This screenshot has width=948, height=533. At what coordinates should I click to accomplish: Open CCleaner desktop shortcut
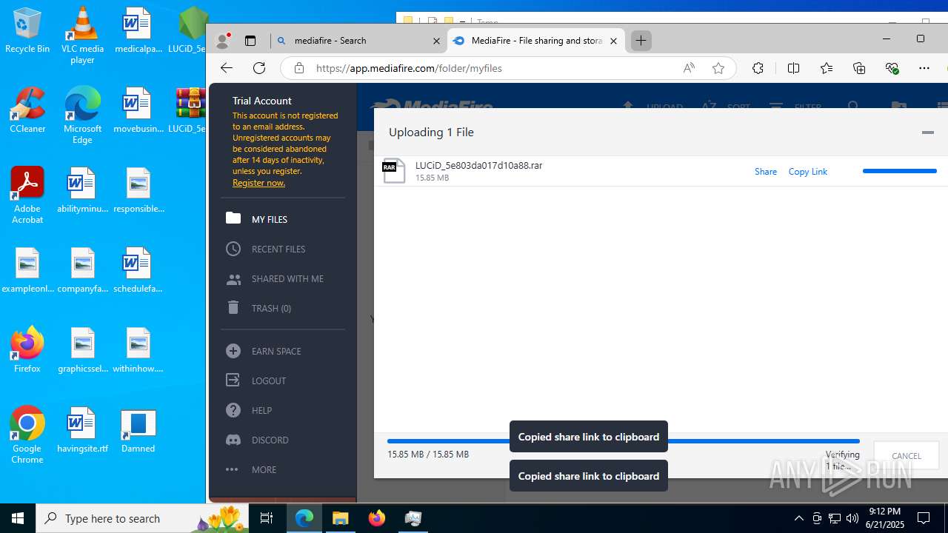click(27, 110)
